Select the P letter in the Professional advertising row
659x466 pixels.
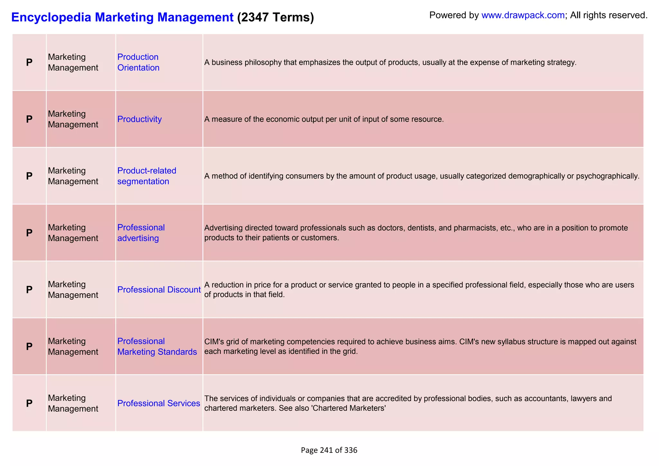[x=29, y=233]
